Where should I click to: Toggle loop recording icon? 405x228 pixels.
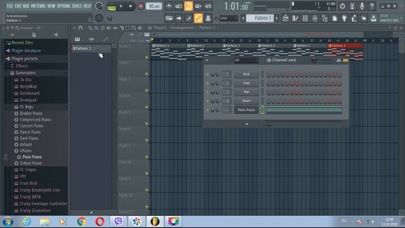click(208, 6)
